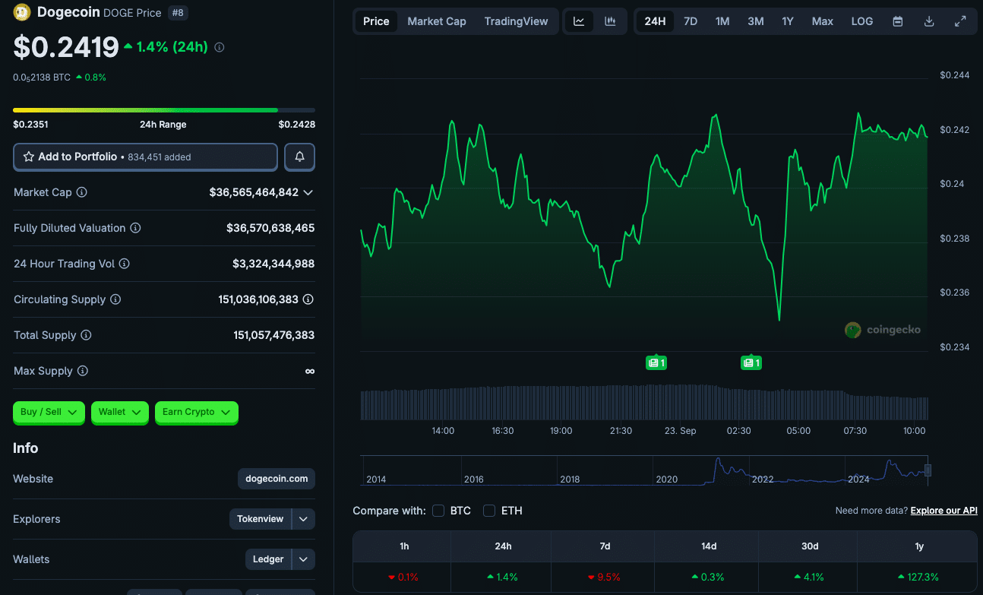Click info icon after circulating supply value
Viewport: 983px width, 595px height.
pyautogui.click(x=308, y=299)
